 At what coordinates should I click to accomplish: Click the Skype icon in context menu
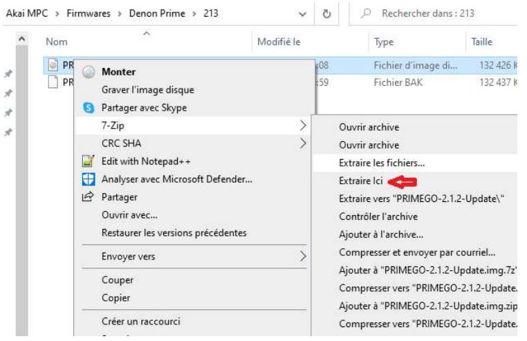click(x=87, y=107)
